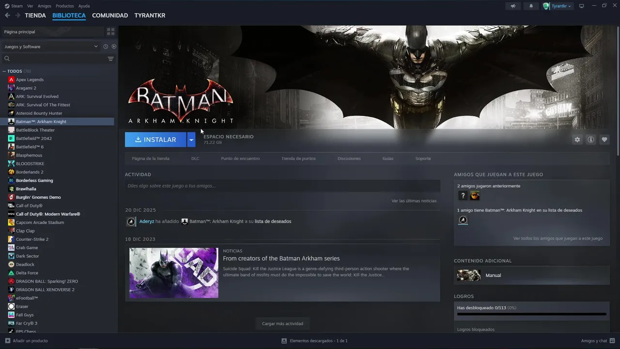Screen dimensions: 620x349
Task: Open Juegos y Software dropdown
Action: 50,47
